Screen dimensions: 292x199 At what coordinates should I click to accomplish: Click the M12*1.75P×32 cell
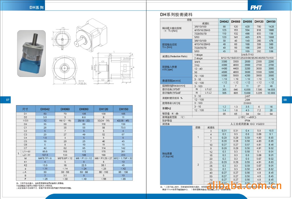[x=123, y=159]
